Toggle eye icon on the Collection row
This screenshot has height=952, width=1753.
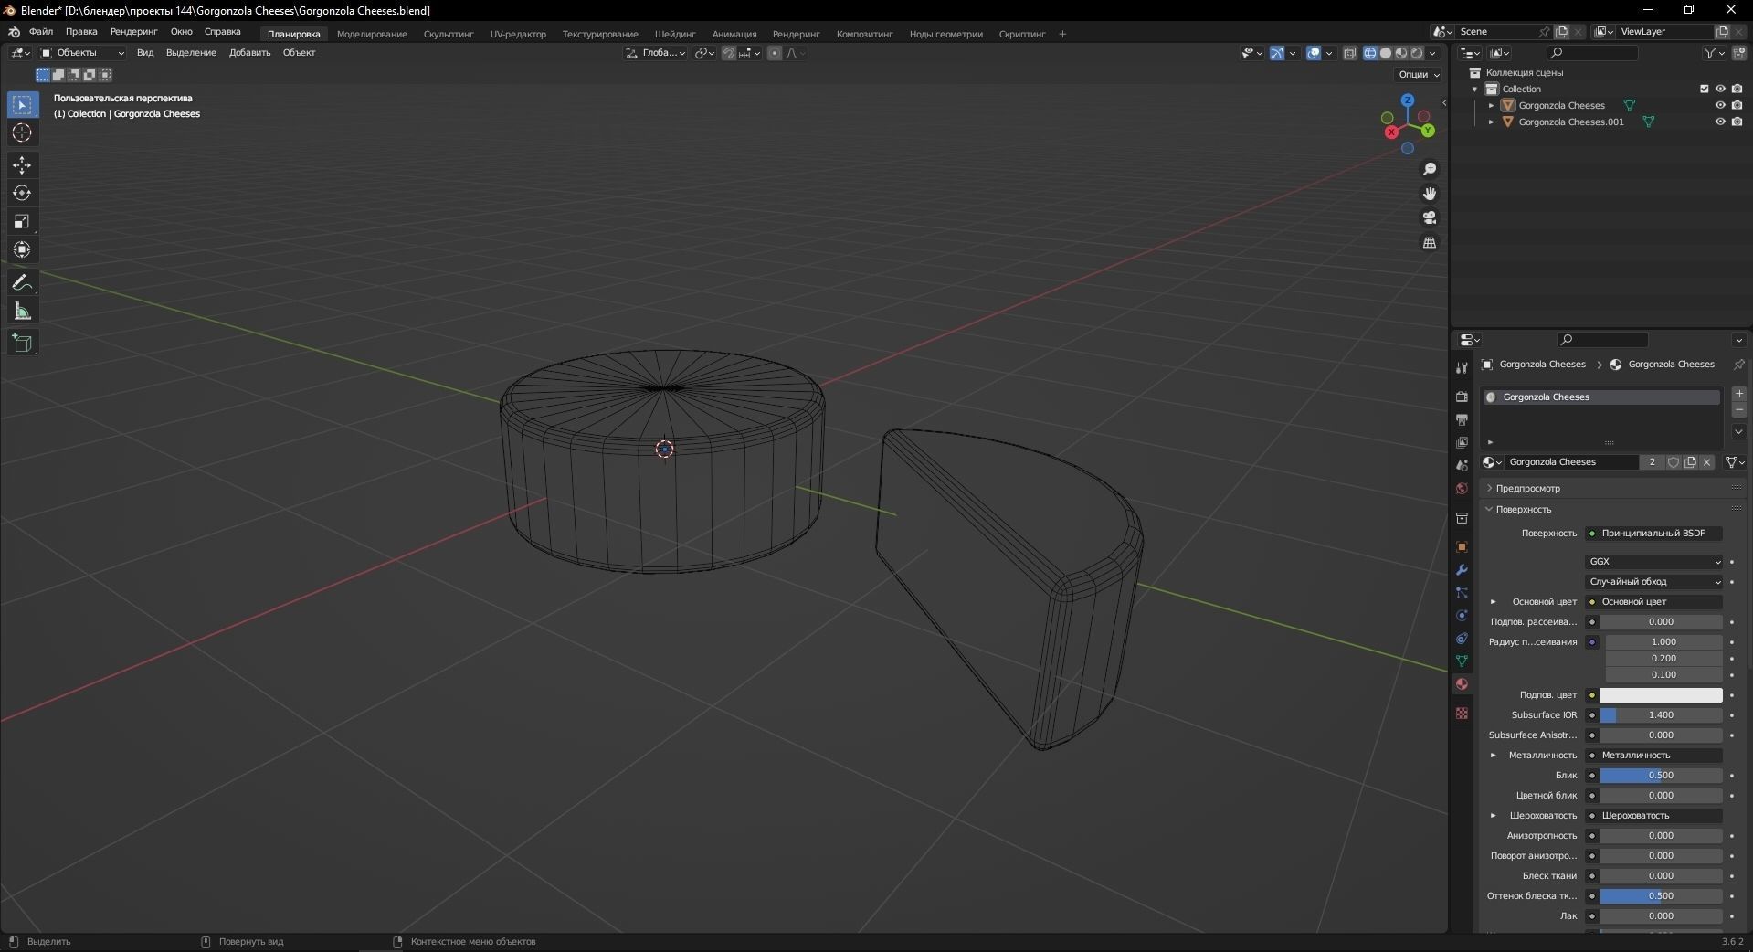pos(1720,89)
